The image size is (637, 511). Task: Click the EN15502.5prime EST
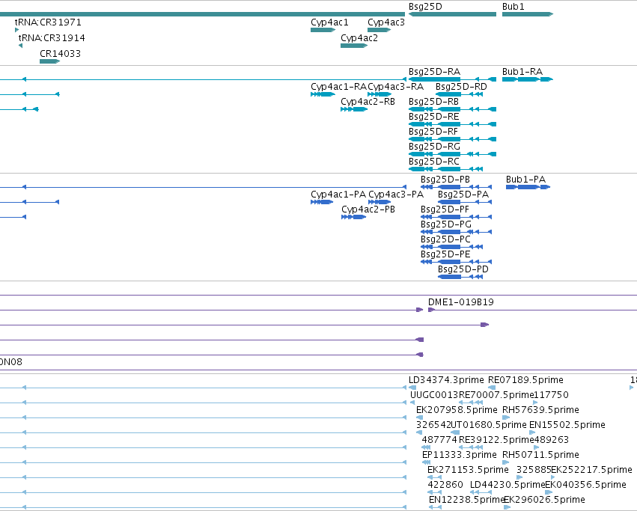pos(532,432)
